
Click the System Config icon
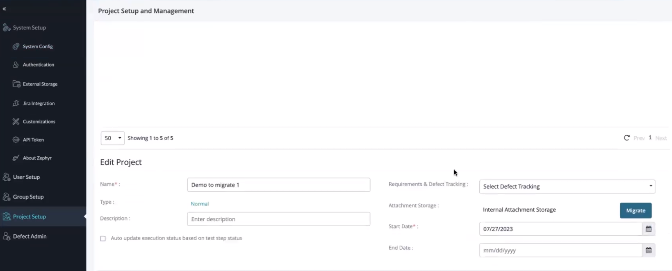[x=16, y=46]
